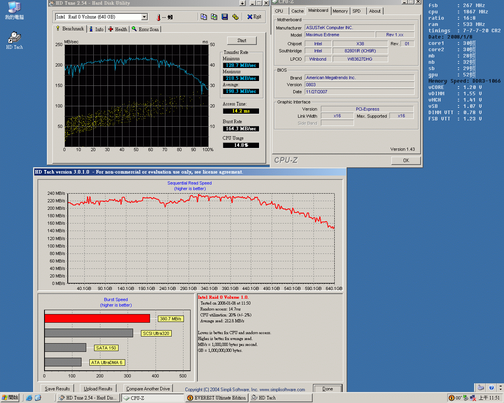
Task: Click the Average transfer rate value 198.3 MB/sec
Action: [241, 91]
